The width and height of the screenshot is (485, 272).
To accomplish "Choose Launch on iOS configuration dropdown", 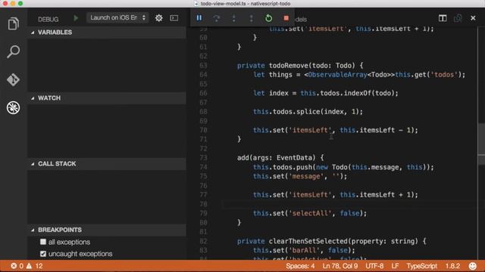I will 117,17.
